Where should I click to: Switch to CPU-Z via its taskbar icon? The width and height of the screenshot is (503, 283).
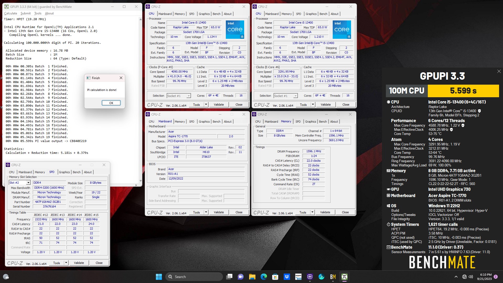pyautogui.click(x=310, y=277)
